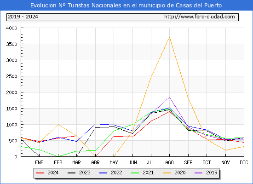Click the MAR month axis label

76,162
